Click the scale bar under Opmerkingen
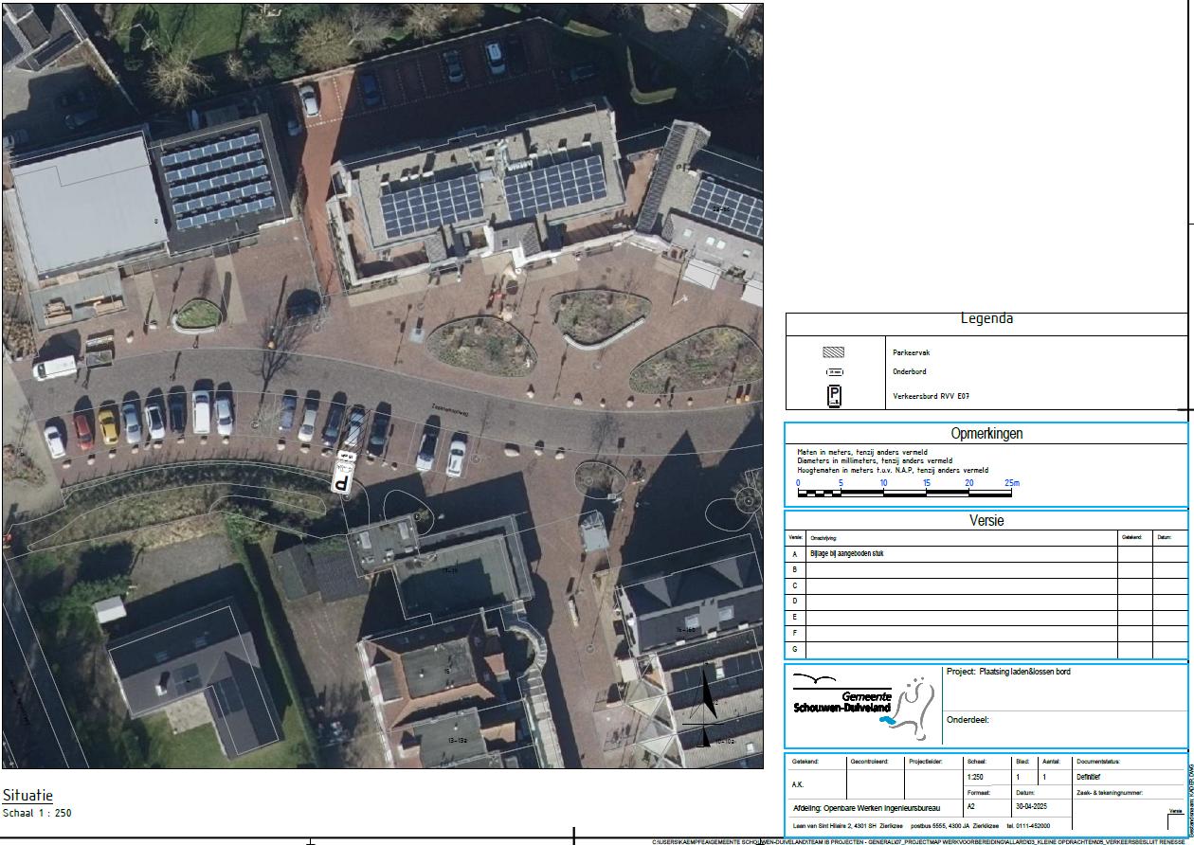The height and width of the screenshot is (845, 1194). tap(904, 493)
